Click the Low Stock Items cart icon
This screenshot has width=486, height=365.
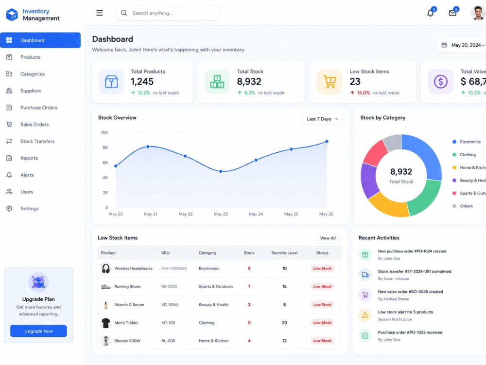330,82
